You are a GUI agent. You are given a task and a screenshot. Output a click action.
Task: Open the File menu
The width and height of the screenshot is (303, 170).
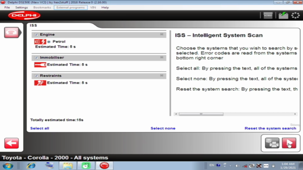(7, 8)
